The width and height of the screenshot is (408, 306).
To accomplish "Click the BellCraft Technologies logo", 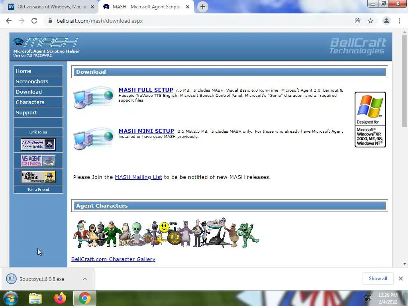I will tap(358, 46).
